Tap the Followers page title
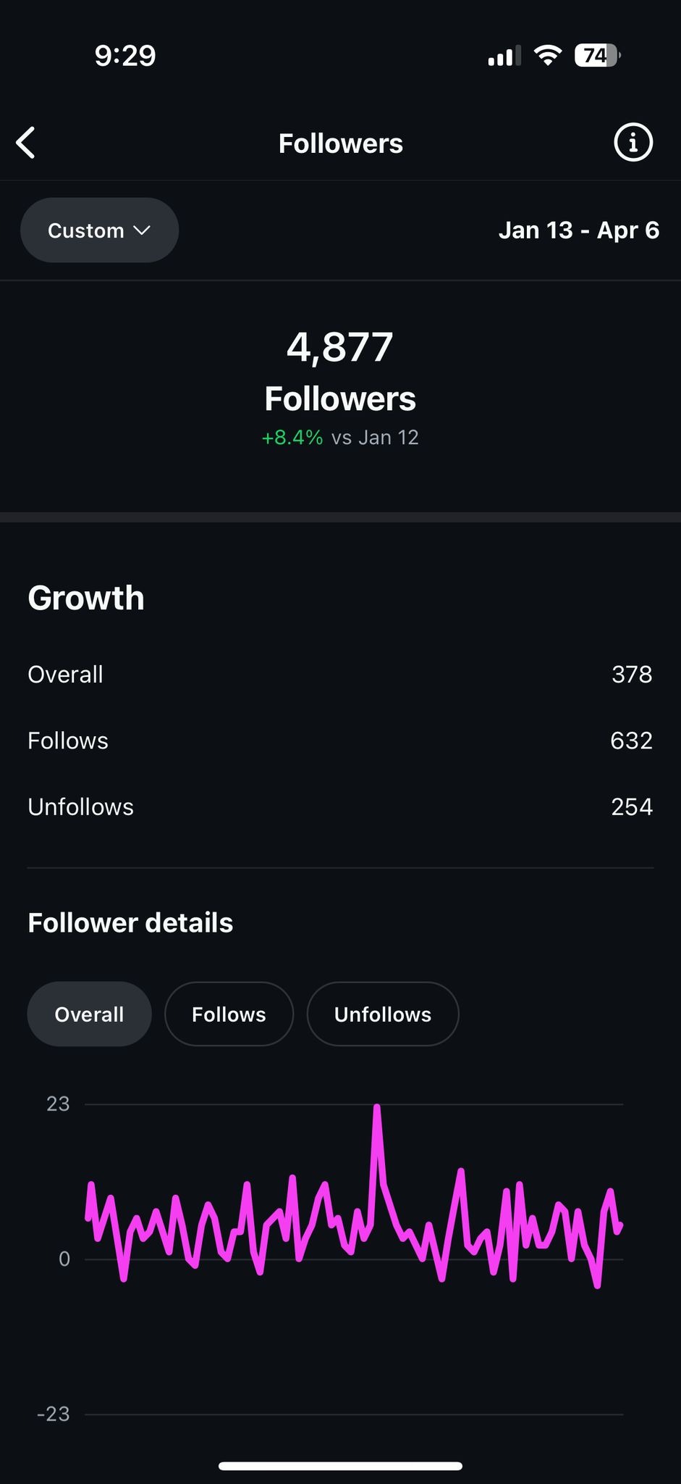681x1484 pixels. 340,143
